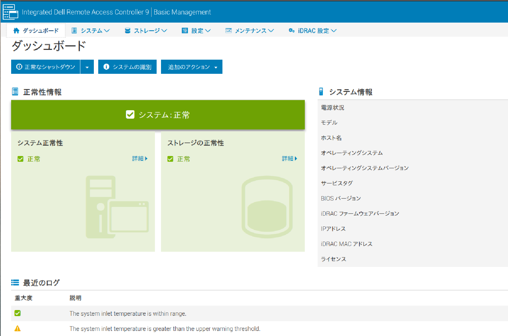Screen dimensions: 508x336
Task: Click the 正常なシャットダウン button
Action: (46, 67)
